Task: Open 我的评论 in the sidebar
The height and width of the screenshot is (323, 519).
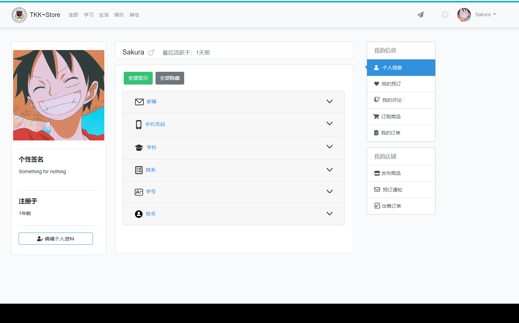Action: point(401,100)
